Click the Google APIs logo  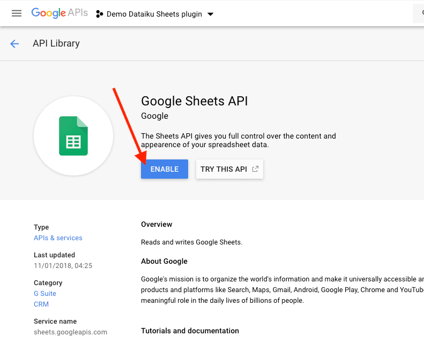tap(59, 13)
